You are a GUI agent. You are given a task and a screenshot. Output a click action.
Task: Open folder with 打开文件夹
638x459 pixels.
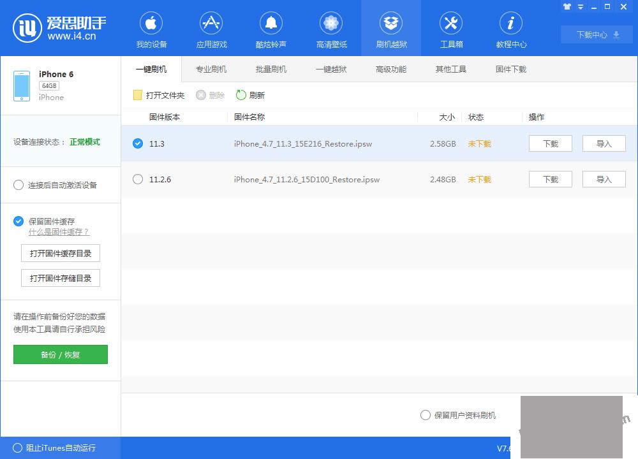pyautogui.click(x=159, y=95)
